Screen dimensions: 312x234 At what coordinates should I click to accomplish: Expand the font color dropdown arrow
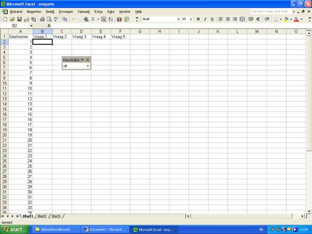(x=301, y=19)
